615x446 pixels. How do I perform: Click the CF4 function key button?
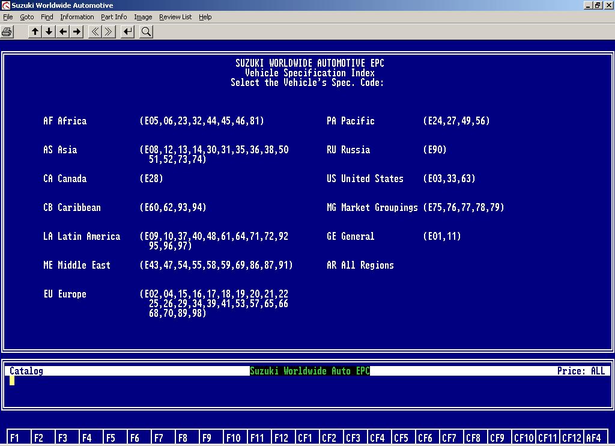378,438
